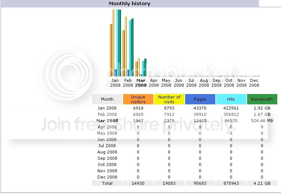Image resolution: width=281 pixels, height=194 pixels.
Task: Select the Dec 2008 chart label
Action: 254,83
